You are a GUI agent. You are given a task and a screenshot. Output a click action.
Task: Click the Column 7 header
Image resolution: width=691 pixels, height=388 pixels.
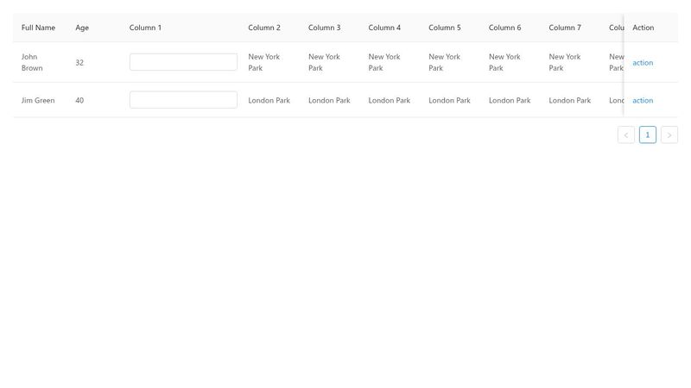click(x=565, y=28)
